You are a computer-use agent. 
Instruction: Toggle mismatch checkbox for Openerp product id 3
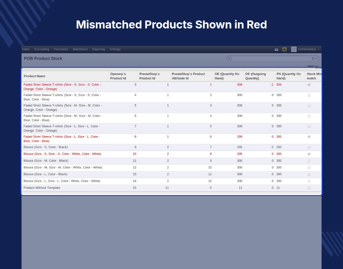coord(309,85)
